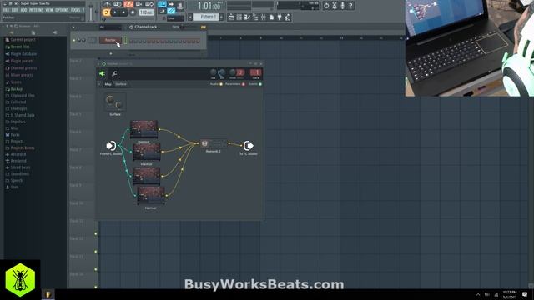Click the help question mark icon
The image size is (534, 300).
(x=350, y=6)
